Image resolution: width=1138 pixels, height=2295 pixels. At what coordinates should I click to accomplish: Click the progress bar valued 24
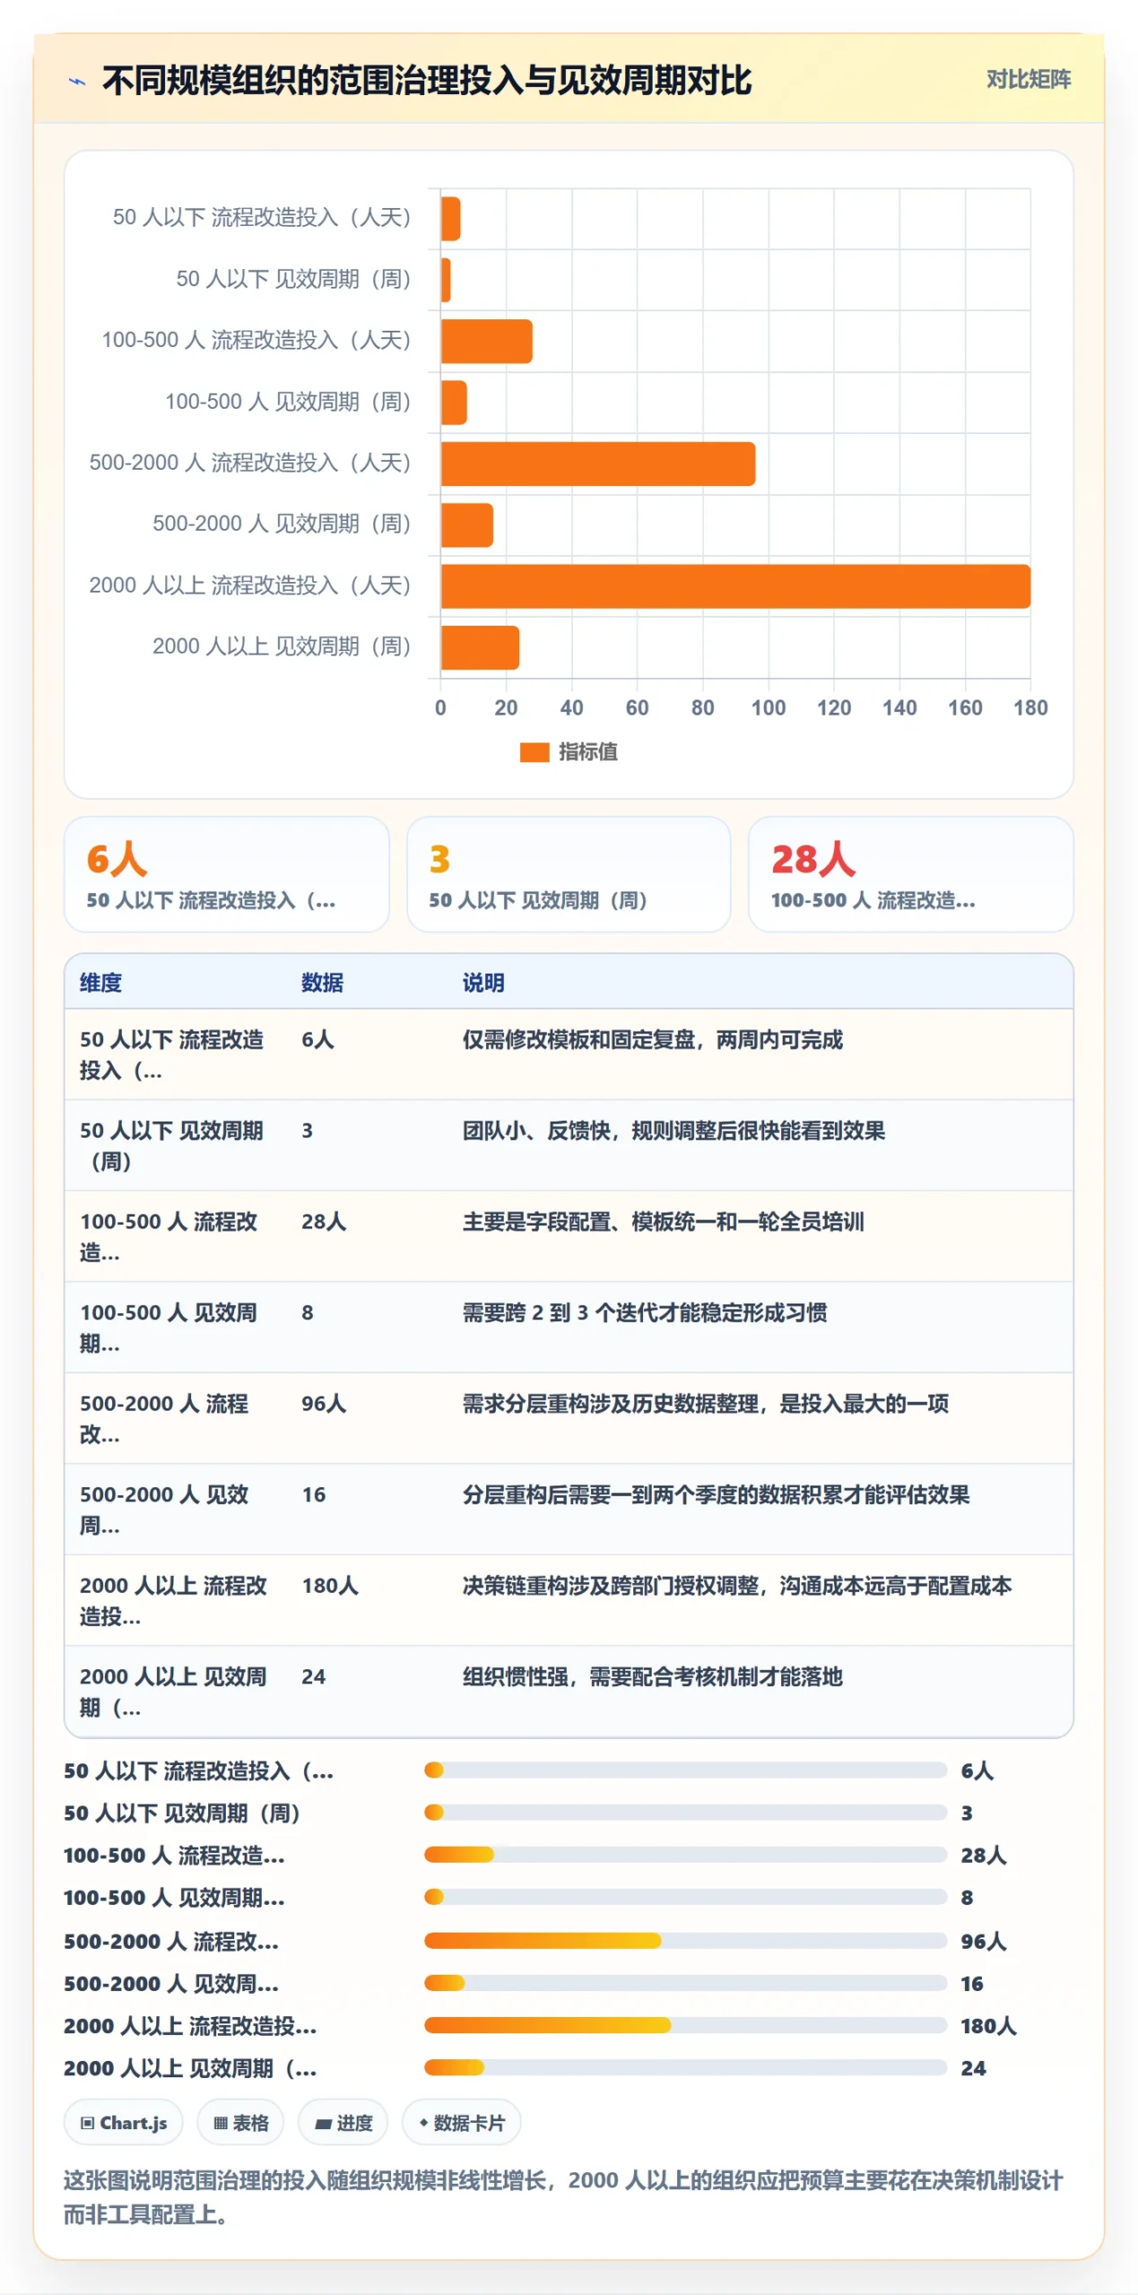tap(685, 2067)
